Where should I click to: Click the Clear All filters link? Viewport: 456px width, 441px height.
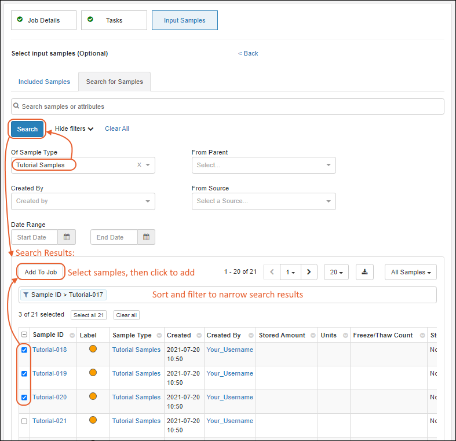(117, 128)
